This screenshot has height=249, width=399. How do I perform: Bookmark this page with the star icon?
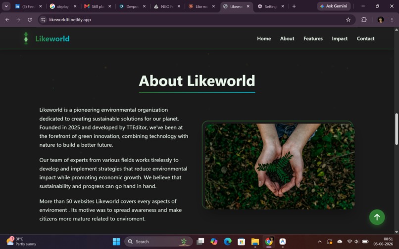tap(348, 20)
